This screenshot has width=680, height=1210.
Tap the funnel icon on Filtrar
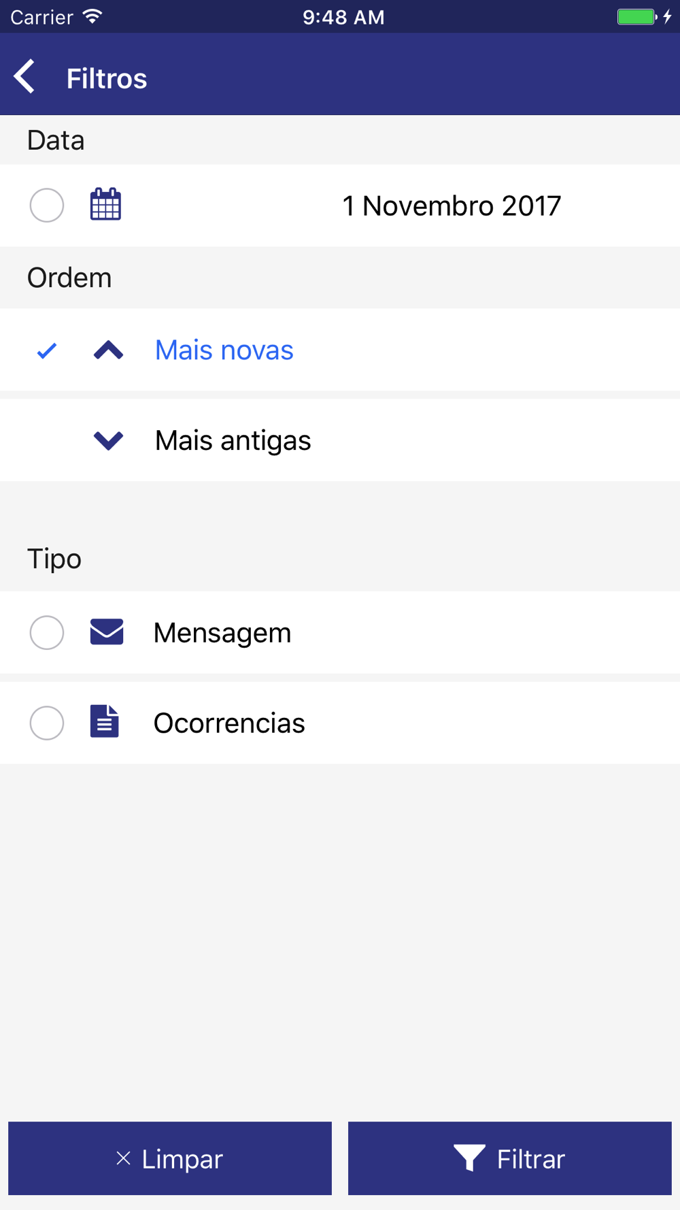point(469,1158)
